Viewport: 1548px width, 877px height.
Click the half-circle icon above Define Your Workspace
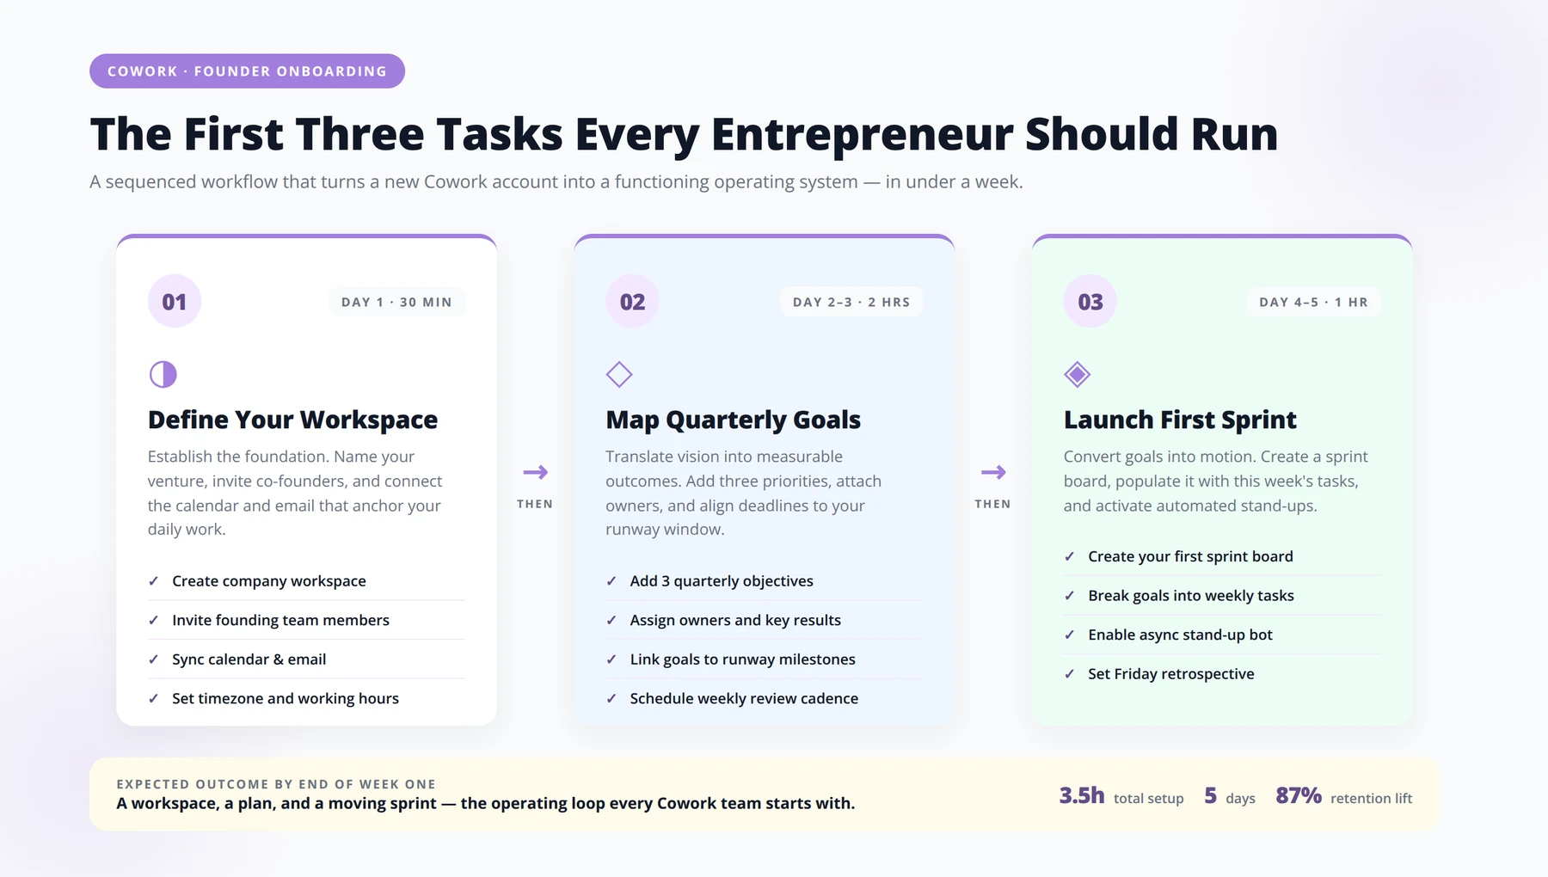click(x=163, y=374)
